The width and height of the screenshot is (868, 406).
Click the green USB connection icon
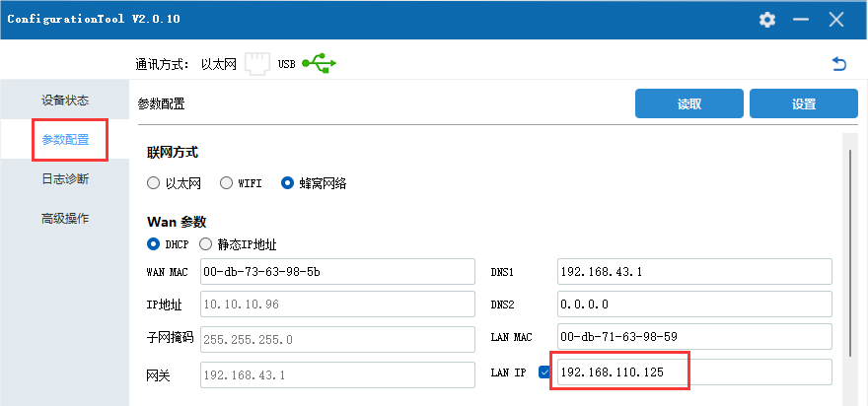point(319,64)
